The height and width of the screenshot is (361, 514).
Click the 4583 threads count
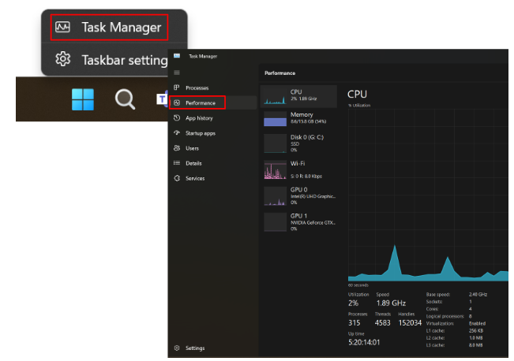click(x=383, y=322)
